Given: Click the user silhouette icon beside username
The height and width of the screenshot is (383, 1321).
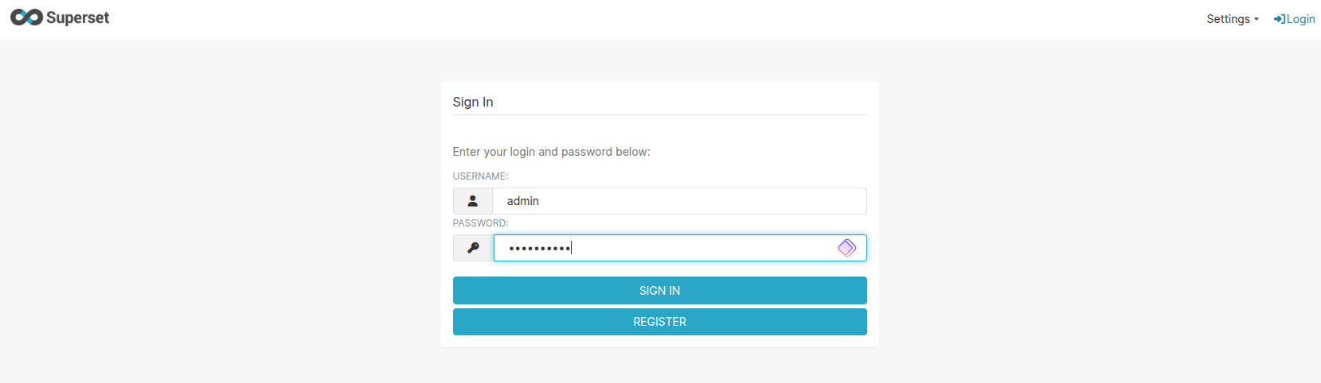Looking at the screenshot, I should tap(473, 201).
